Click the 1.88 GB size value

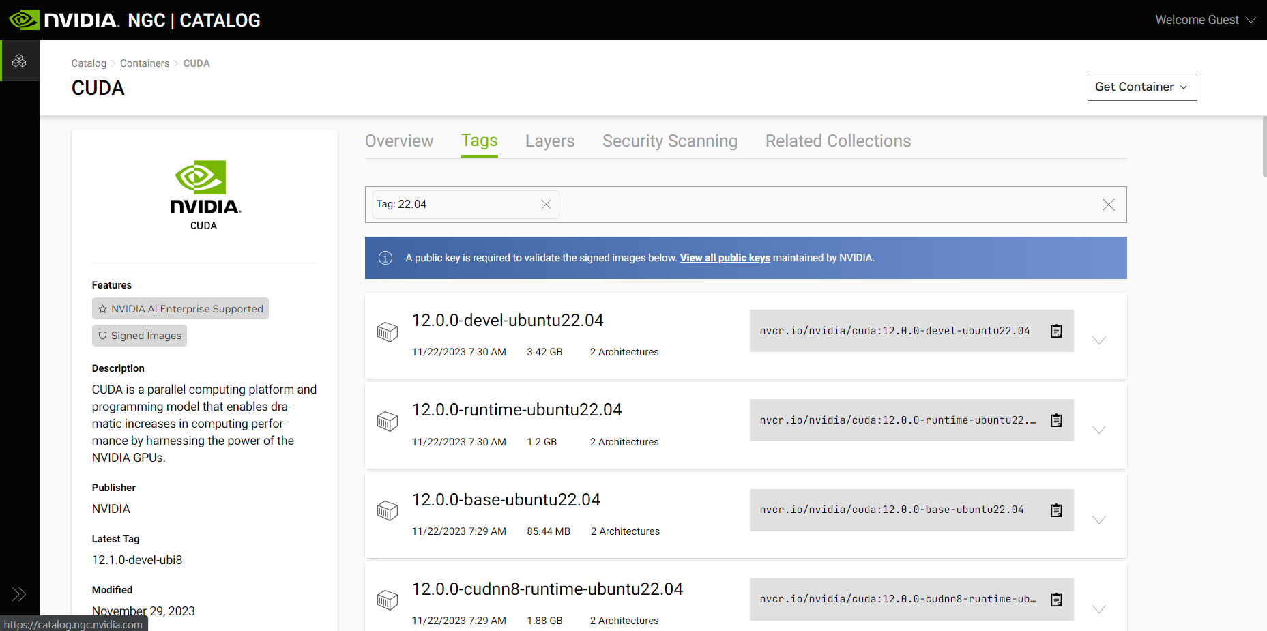coord(544,621)
